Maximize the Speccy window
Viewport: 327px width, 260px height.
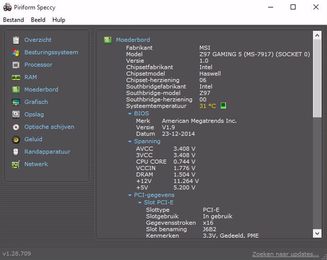[293, 7]
